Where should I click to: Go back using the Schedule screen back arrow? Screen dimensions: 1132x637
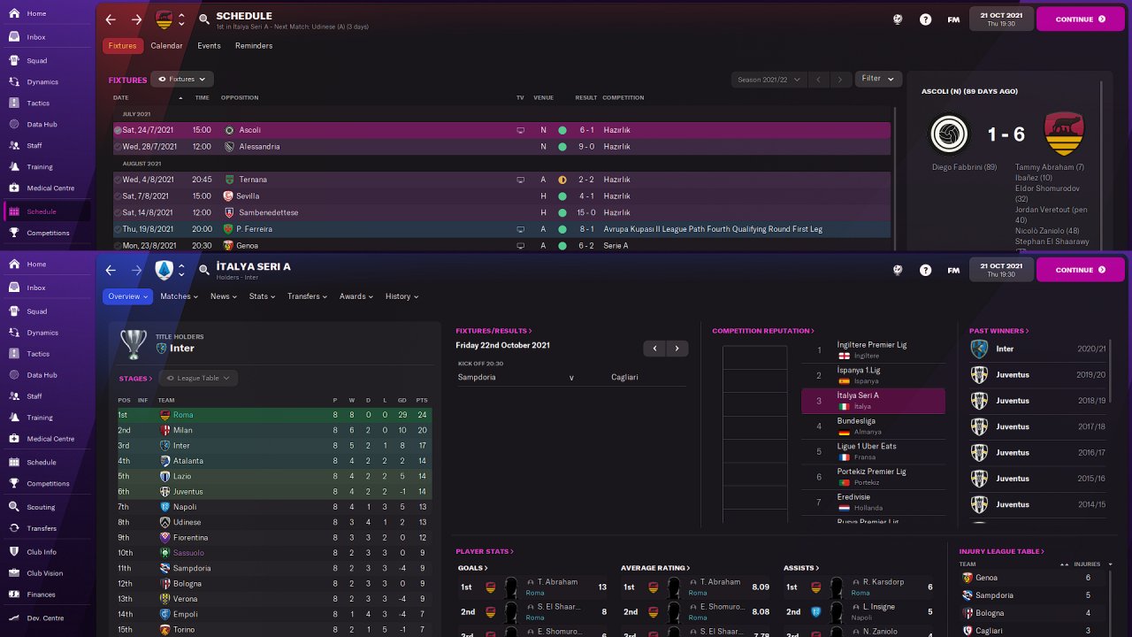pos(111,19)
